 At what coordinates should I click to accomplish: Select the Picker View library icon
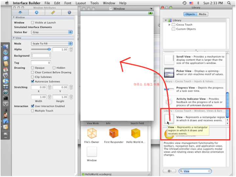pyautogui.click(x=169, y=72)
